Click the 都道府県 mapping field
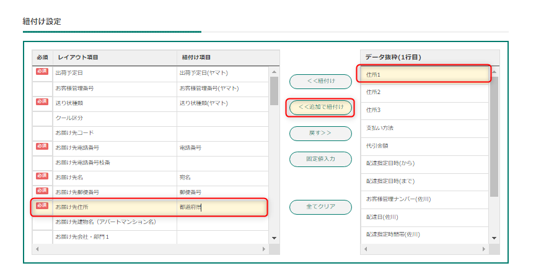 pos(222,207)
